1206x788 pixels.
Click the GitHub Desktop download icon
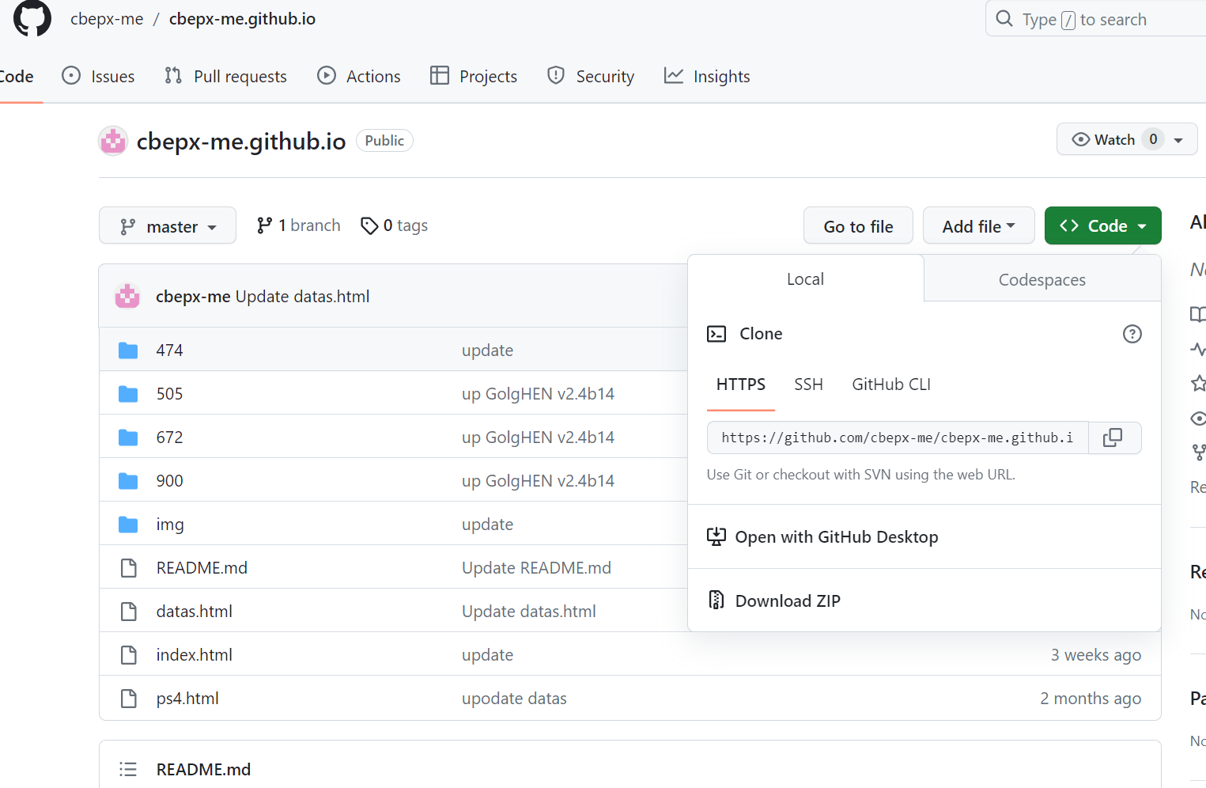click(x=716, y=536)
